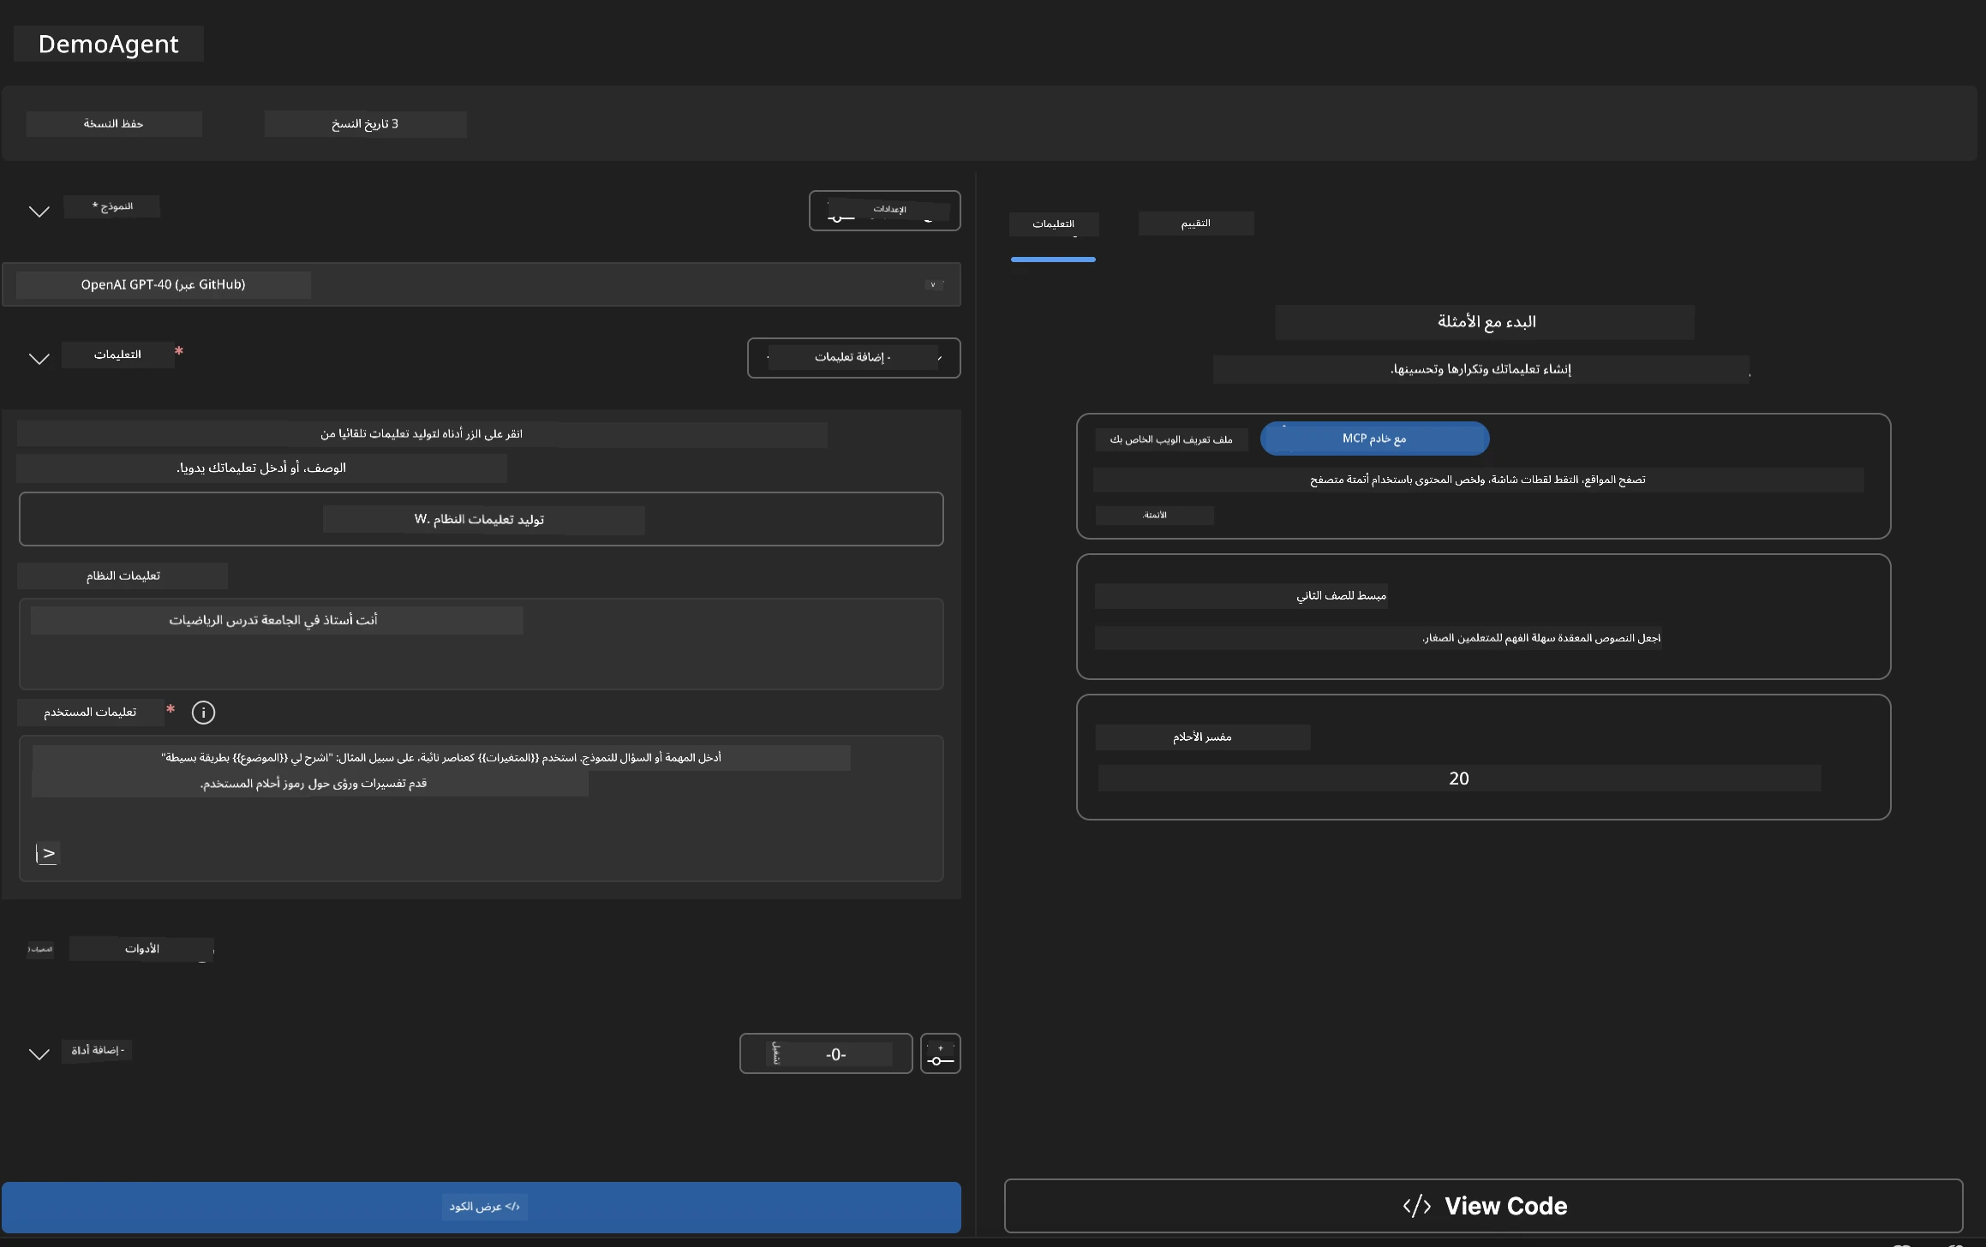Click the حفظ النسخة button

114,124
